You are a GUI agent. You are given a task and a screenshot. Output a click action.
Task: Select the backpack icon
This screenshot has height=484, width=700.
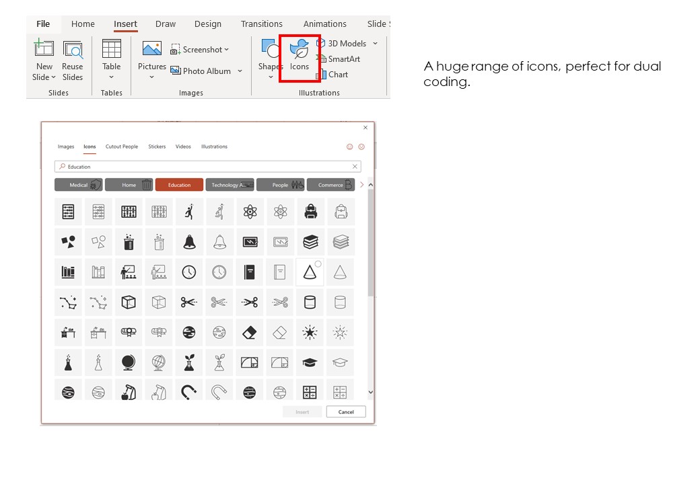coord(310,212)
